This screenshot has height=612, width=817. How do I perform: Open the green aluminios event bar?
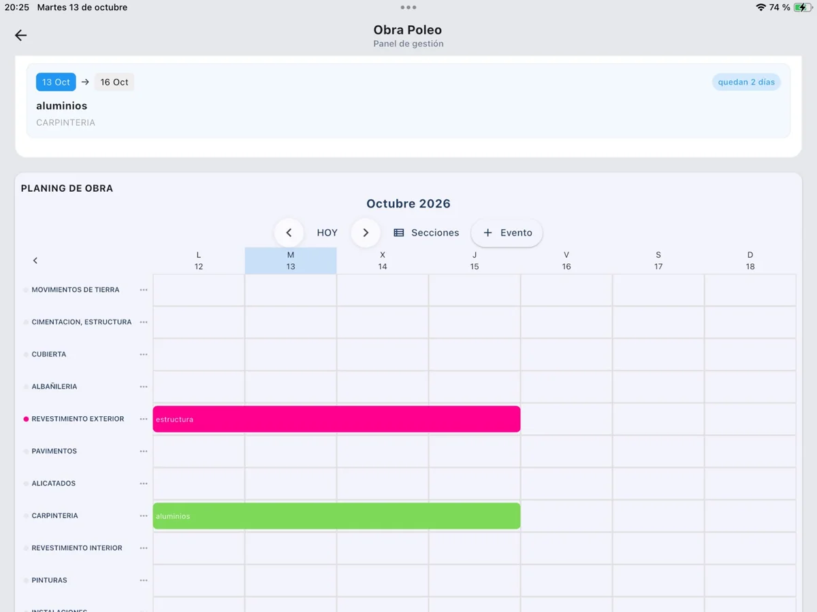[x=336, y=516]
